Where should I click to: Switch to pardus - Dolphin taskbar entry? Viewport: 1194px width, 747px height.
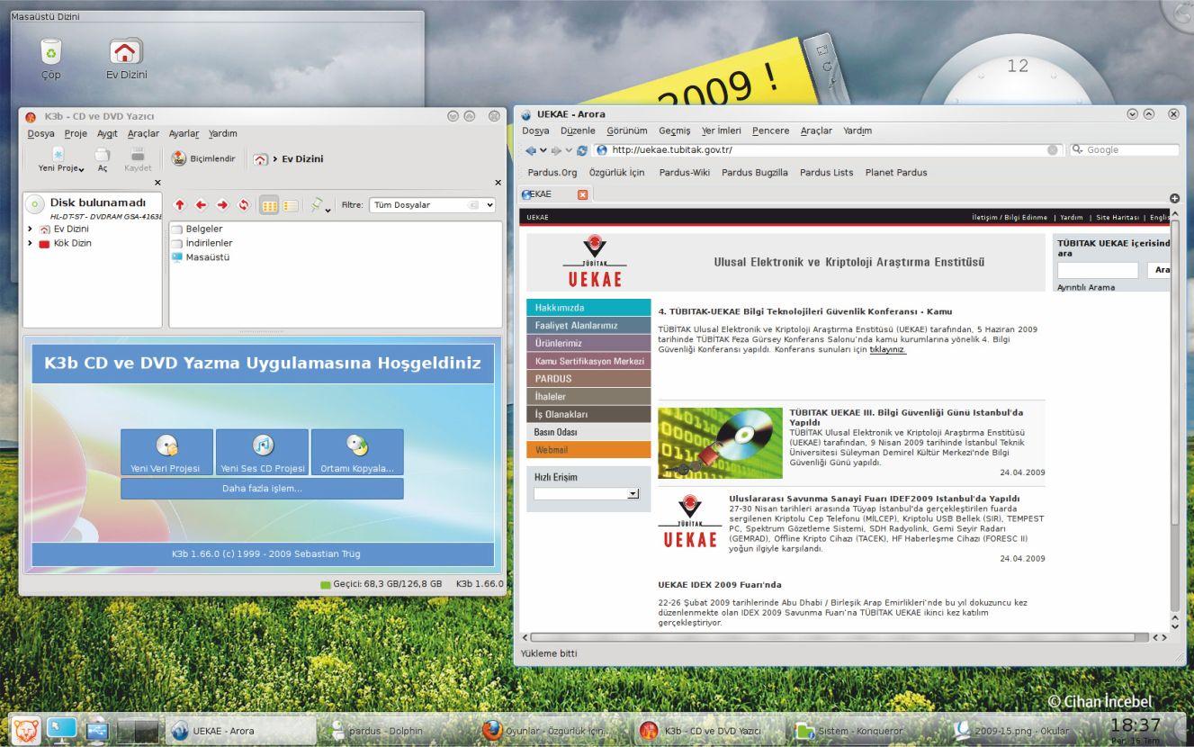[392, 731]
